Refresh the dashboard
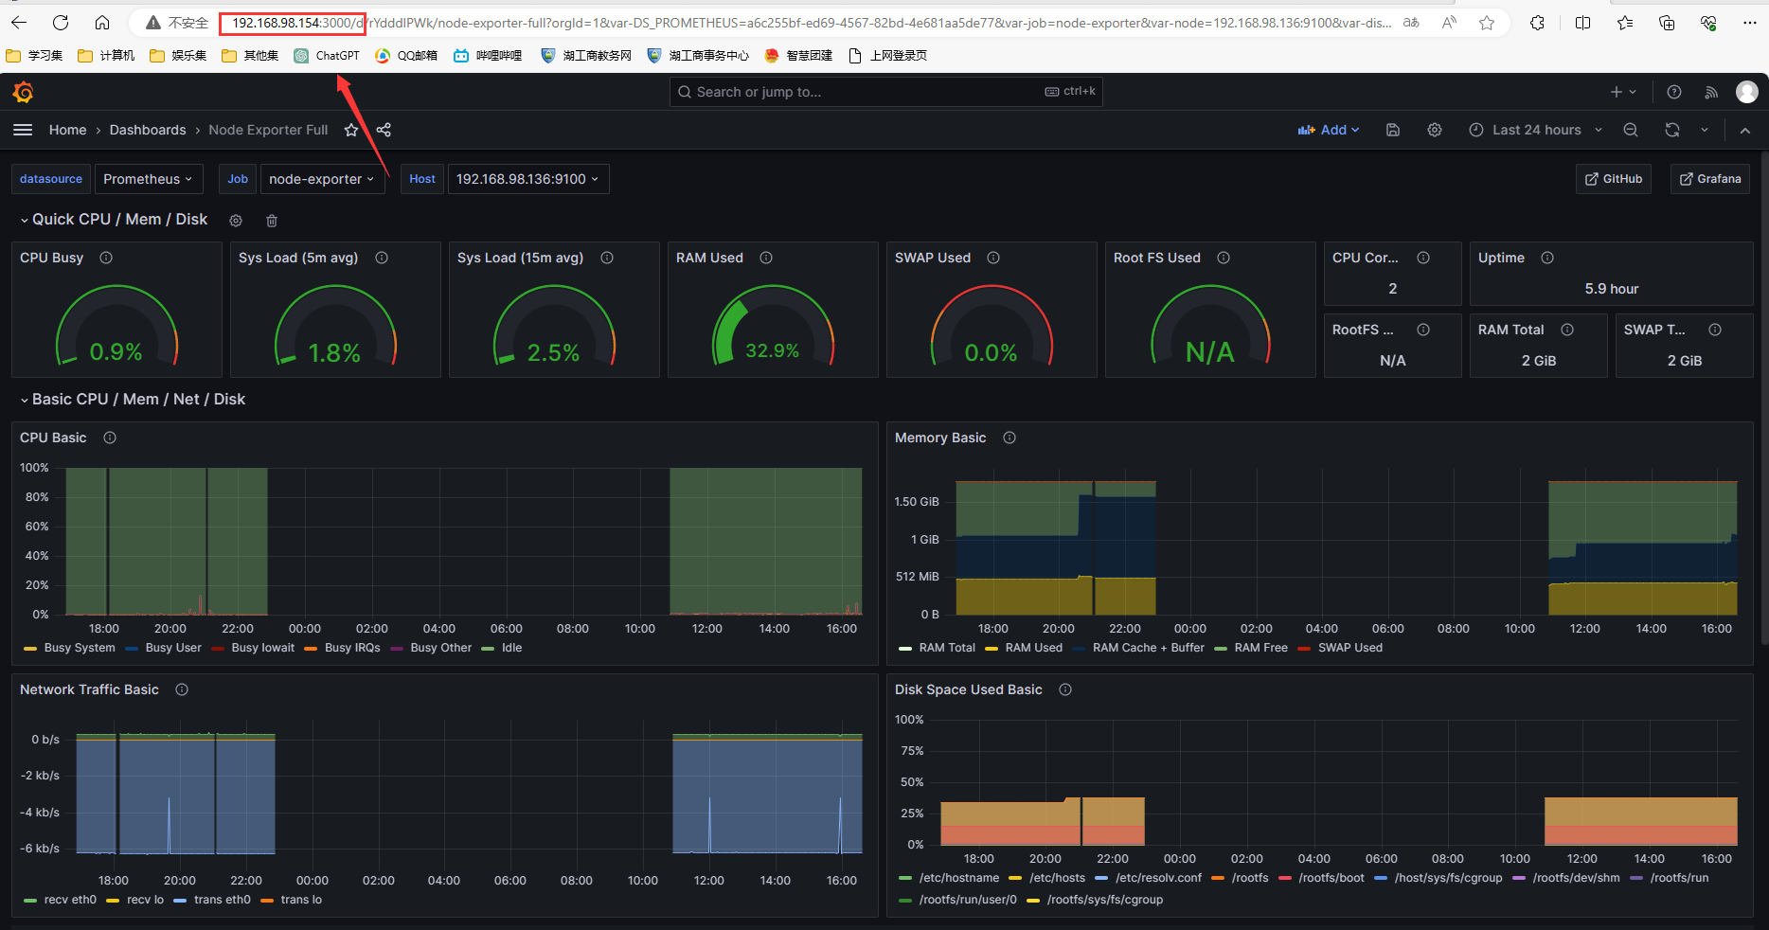 [1672, 130]
